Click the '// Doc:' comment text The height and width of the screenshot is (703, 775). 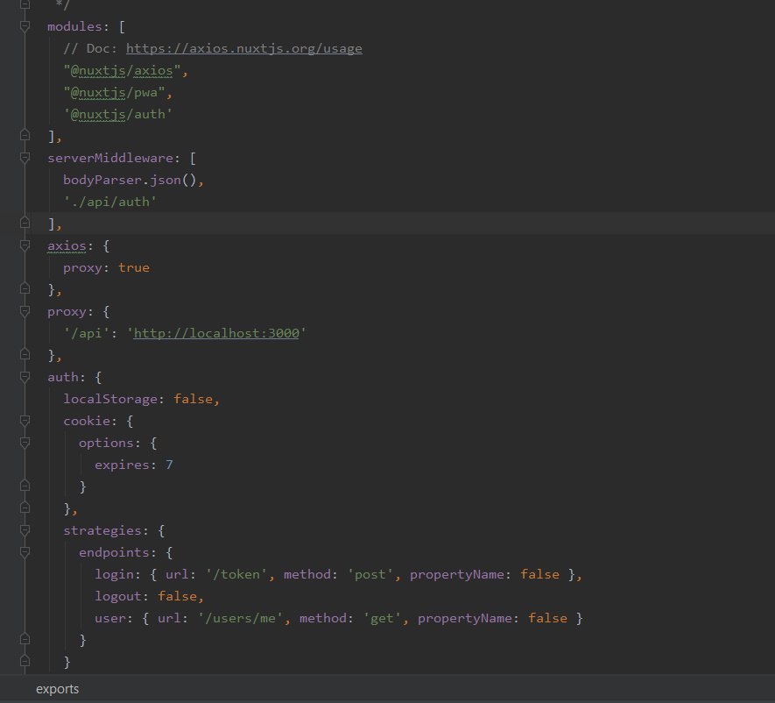click(x=90, y=48)
